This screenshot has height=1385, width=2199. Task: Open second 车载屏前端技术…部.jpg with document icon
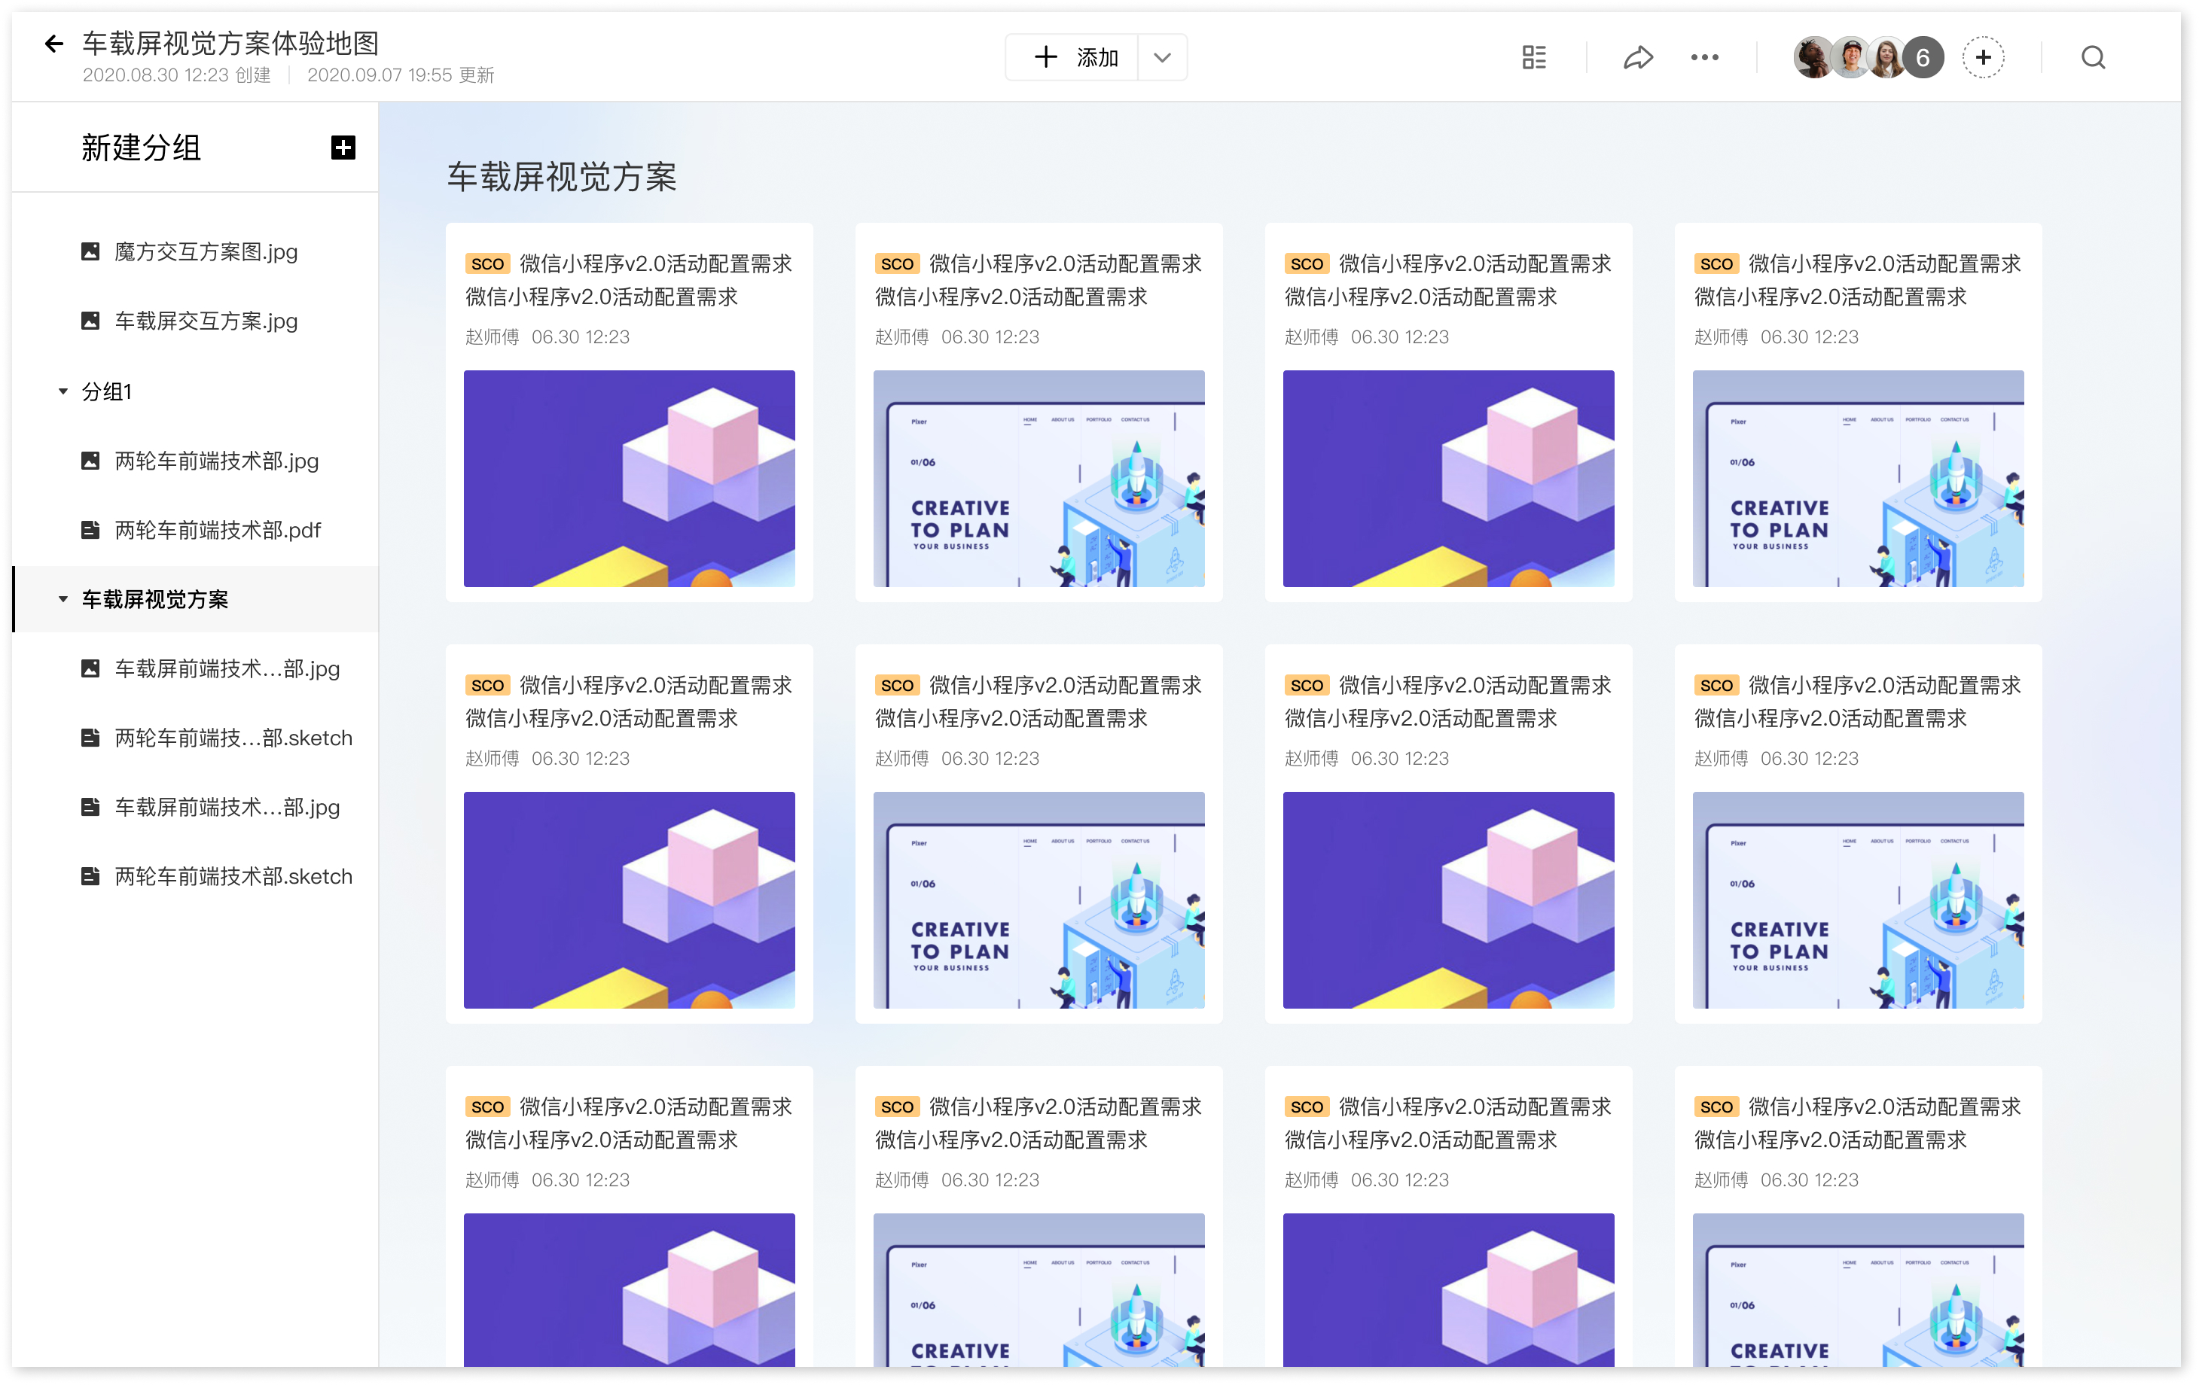point(227,807)
